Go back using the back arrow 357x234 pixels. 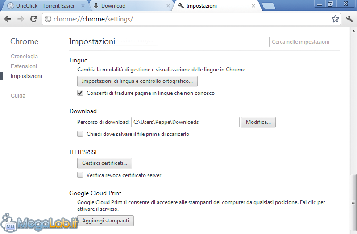[x=8, y=19]
